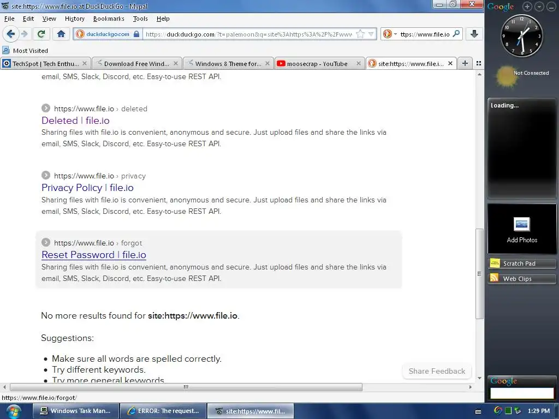The height and width of the screenshot is (419, 559).
Task: Switch to Windows Task Manager taskbar button
Action: 75,411
